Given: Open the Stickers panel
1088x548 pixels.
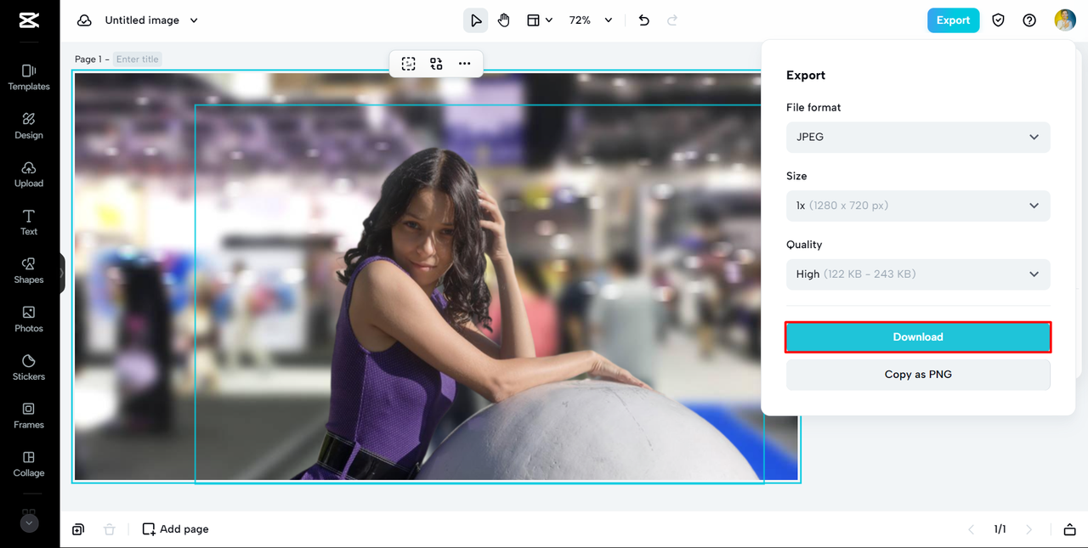Looking at the screenshot, I should [29, 367].
